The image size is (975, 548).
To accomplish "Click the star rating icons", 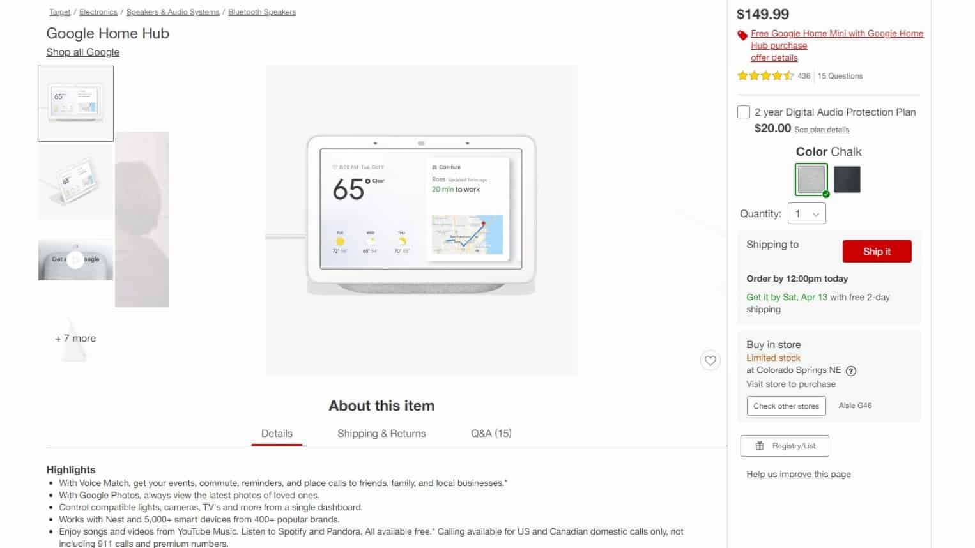I will [765, 76].
